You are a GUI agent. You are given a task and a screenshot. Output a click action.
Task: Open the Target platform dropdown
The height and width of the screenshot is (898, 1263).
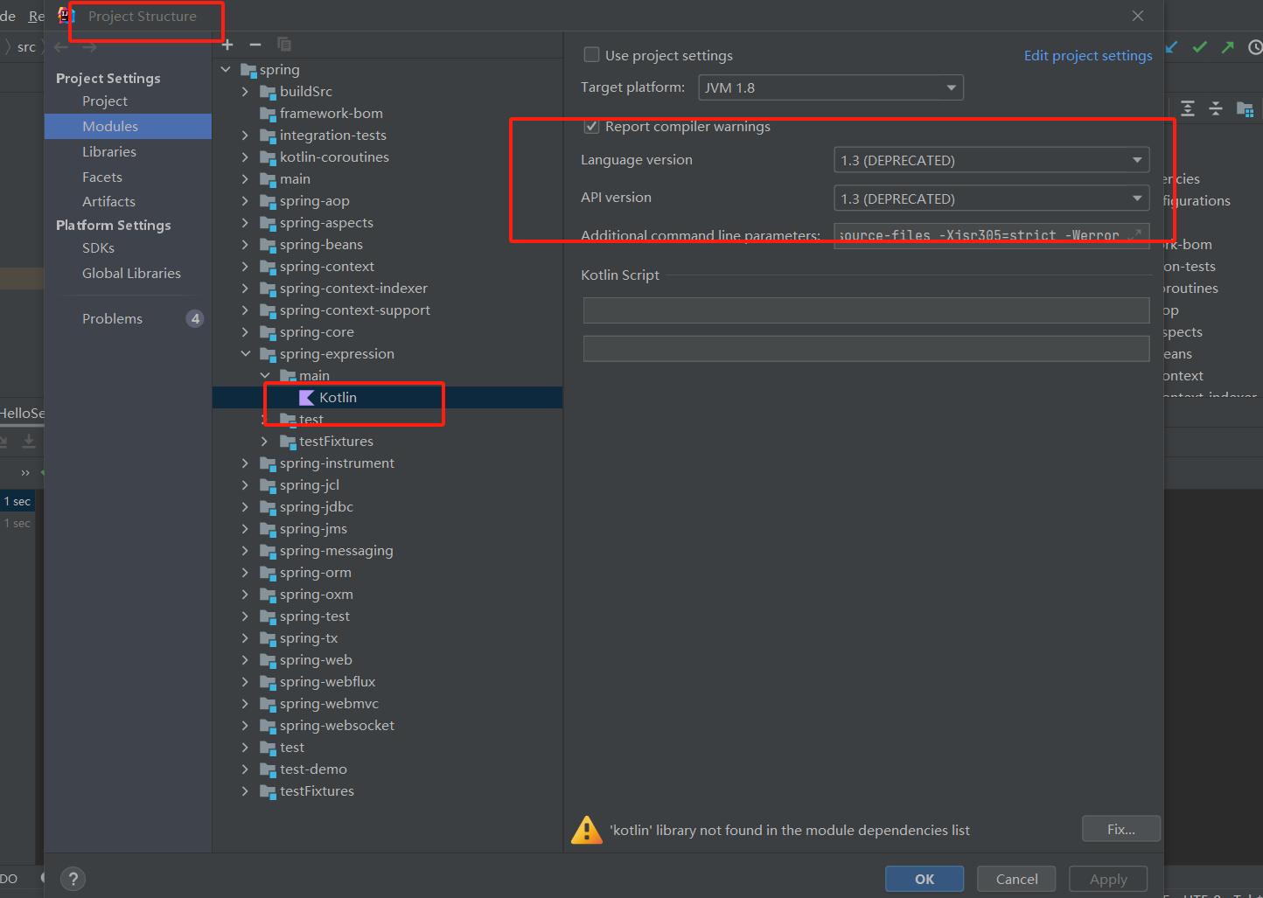[831, 87]
